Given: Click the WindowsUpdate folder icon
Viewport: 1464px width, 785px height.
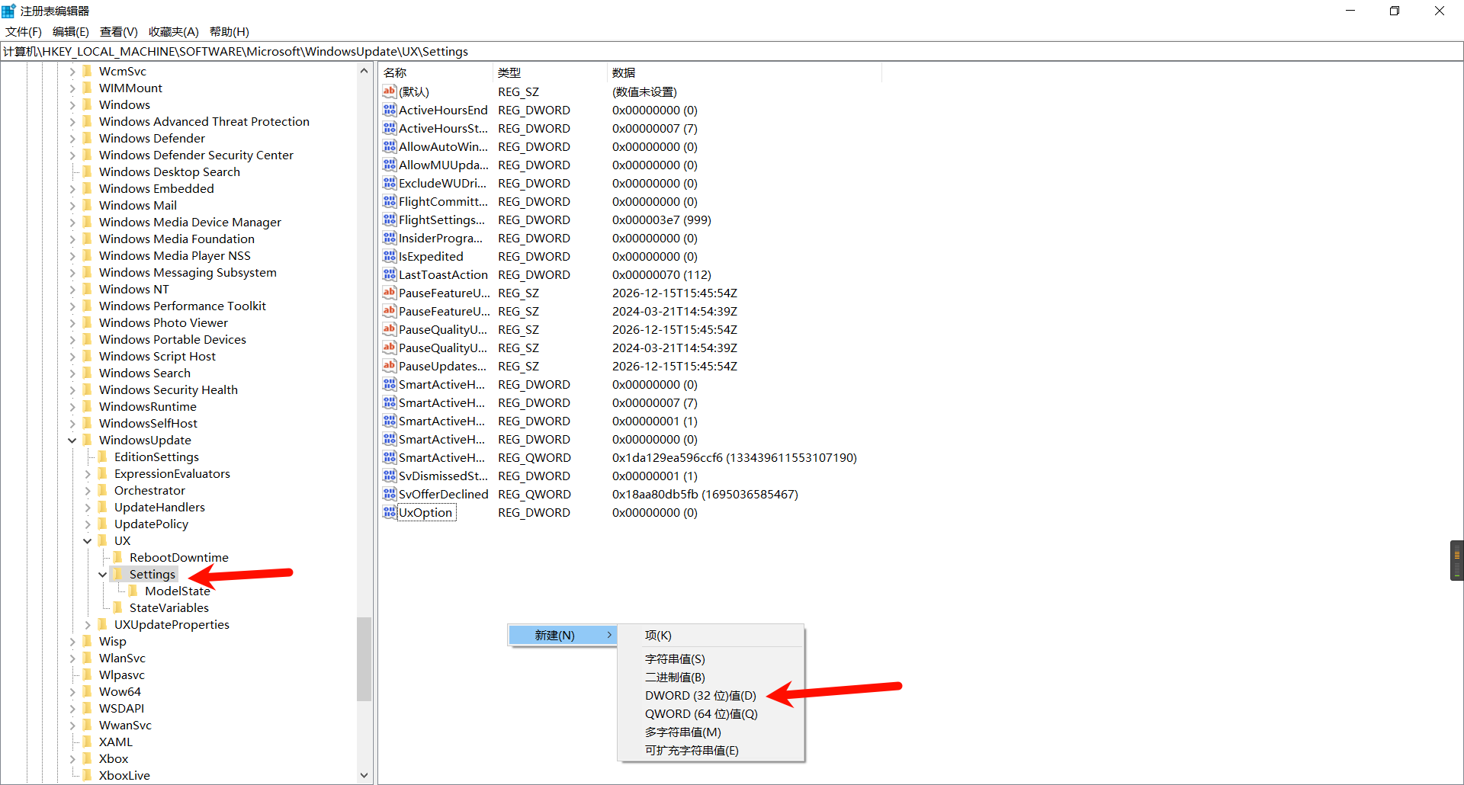Looking at the screenshot, I should pos(87,440).
